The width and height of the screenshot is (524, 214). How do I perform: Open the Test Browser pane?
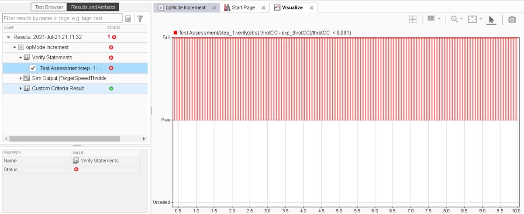[x=48, y=7]
